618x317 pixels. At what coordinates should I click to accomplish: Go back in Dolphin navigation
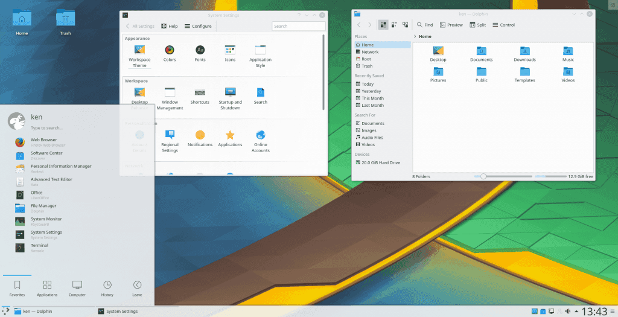(358, 25)
